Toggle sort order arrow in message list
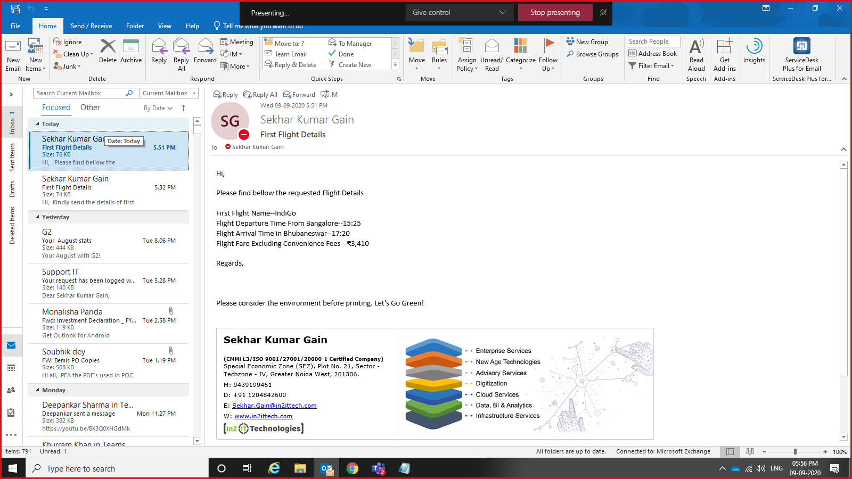The width and height of the screenshot is (852, 479). coord(184,108)
